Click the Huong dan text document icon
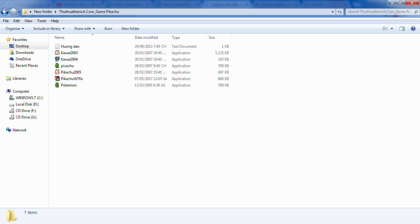 [57, 46]
